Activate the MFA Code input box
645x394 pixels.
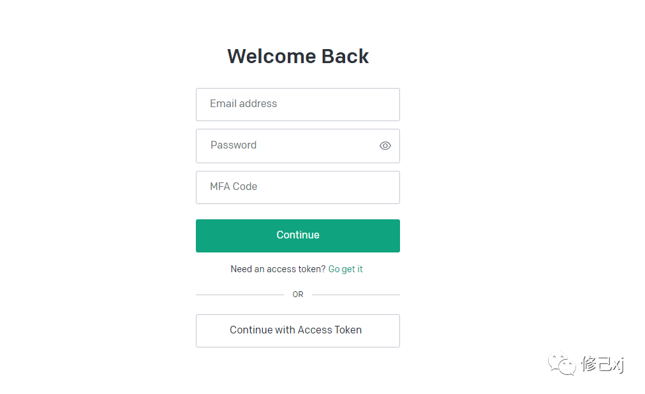298,187
